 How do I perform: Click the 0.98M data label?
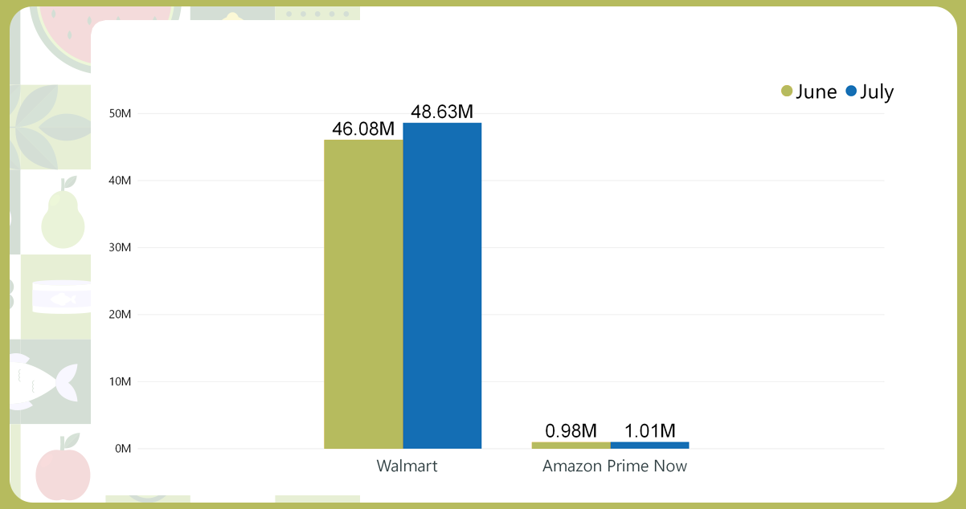(x=571, y=430)
